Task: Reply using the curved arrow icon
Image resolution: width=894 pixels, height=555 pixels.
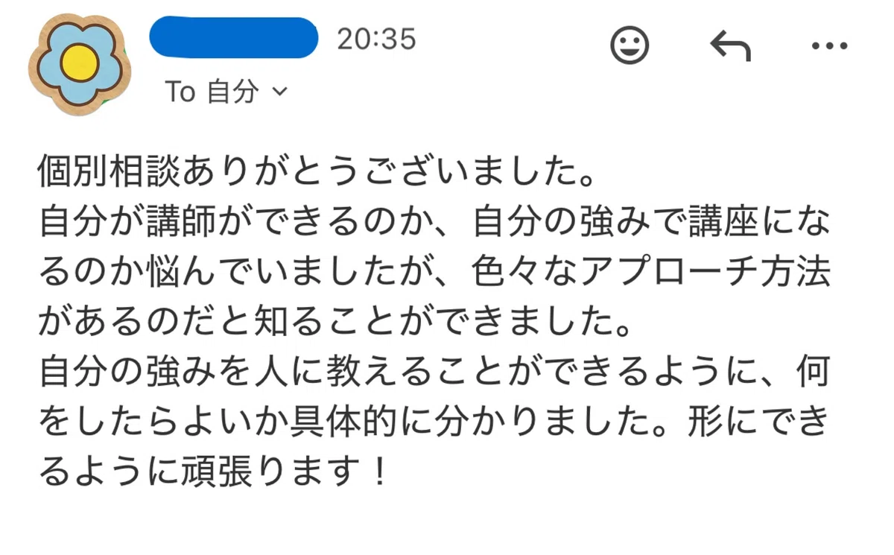Action: 730,47
